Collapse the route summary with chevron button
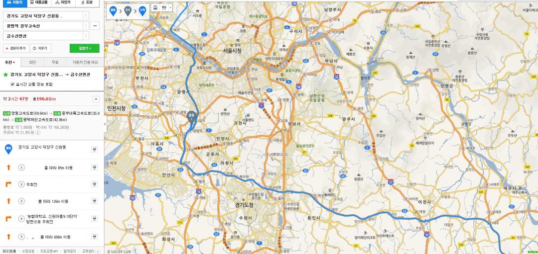 click(x=96, y=99)
